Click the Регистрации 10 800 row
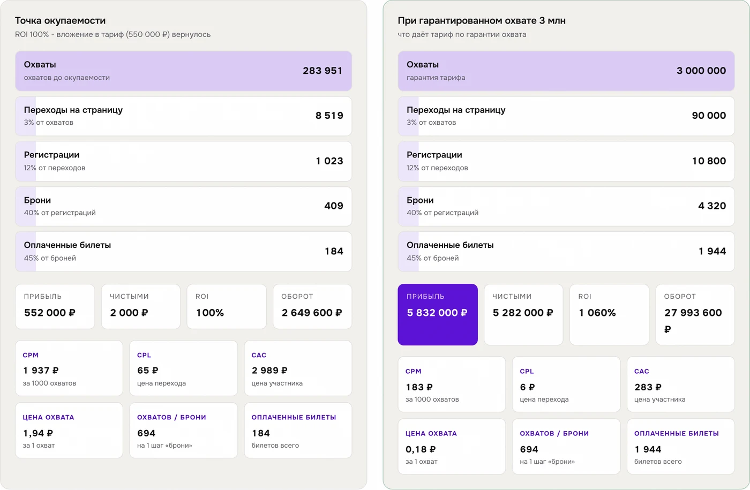Screen dimensions: 750x490 [566, 161]
